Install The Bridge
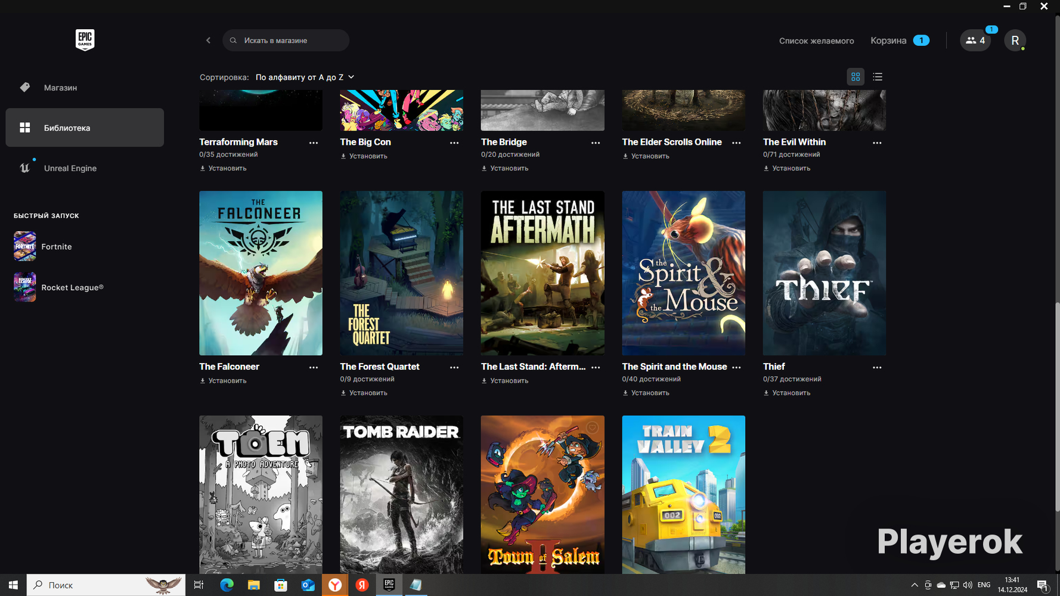The image size is (1060, 596). (x=505, y=169)
